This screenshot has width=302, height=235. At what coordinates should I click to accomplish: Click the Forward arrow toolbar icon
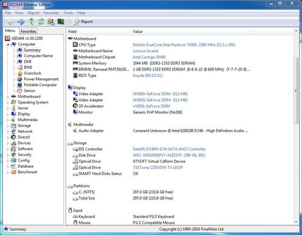point(21,22)
